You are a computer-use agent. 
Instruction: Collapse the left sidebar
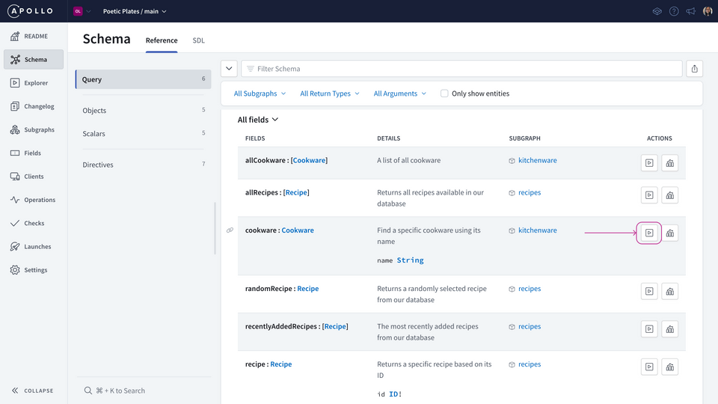pos(32,391)
